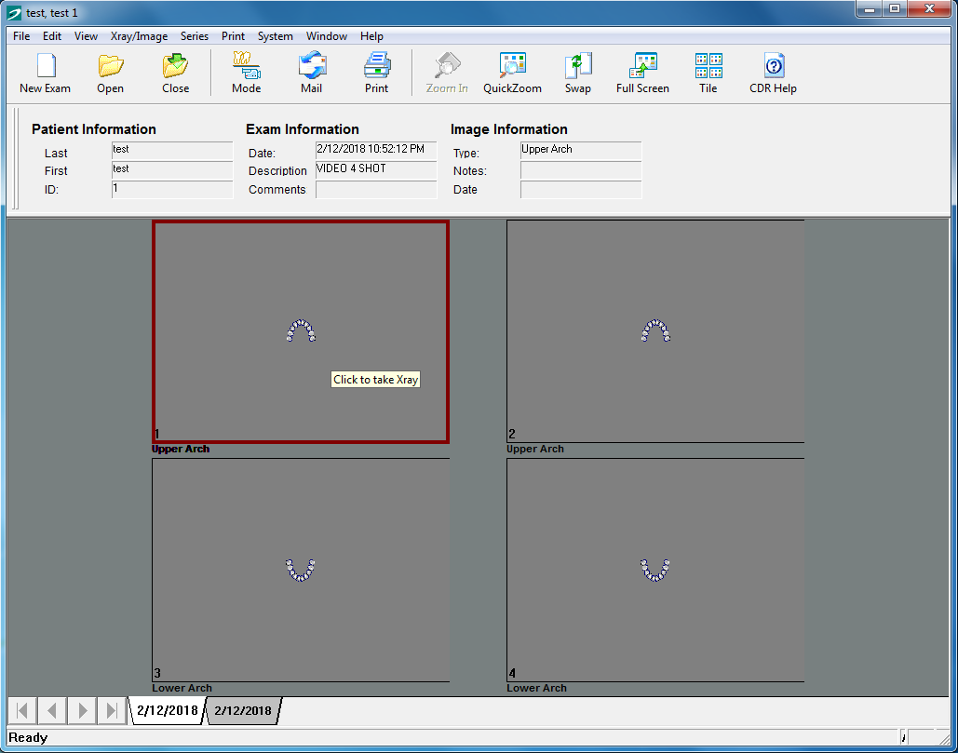This screenshot has height=753, width=958.
Task: Open the Print menu in the menu bar
Action: [233, 36]
